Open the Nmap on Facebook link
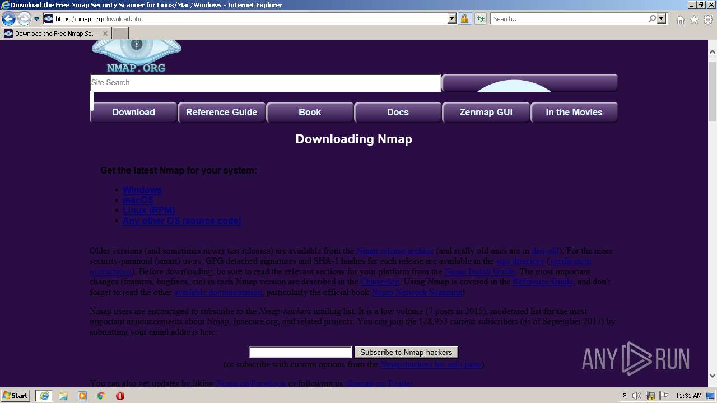Screen dimensions: 717x403 (251, 383)
